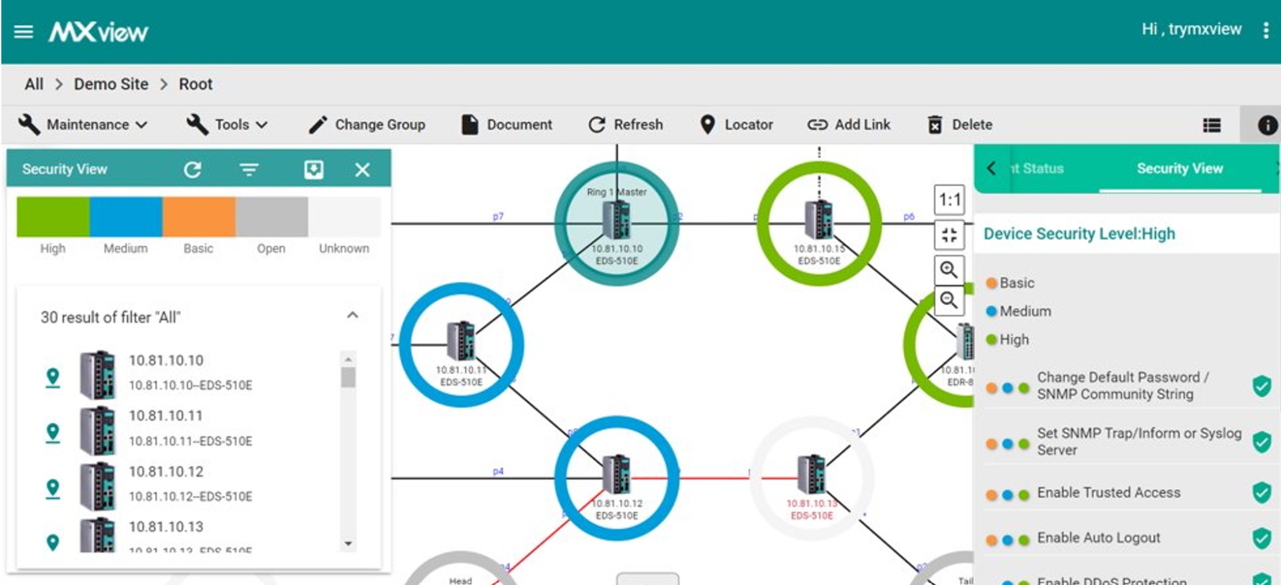The height and width of the screenshot is (585, 1281).
Task: Close the Security View panel
Action: (362, 170)
